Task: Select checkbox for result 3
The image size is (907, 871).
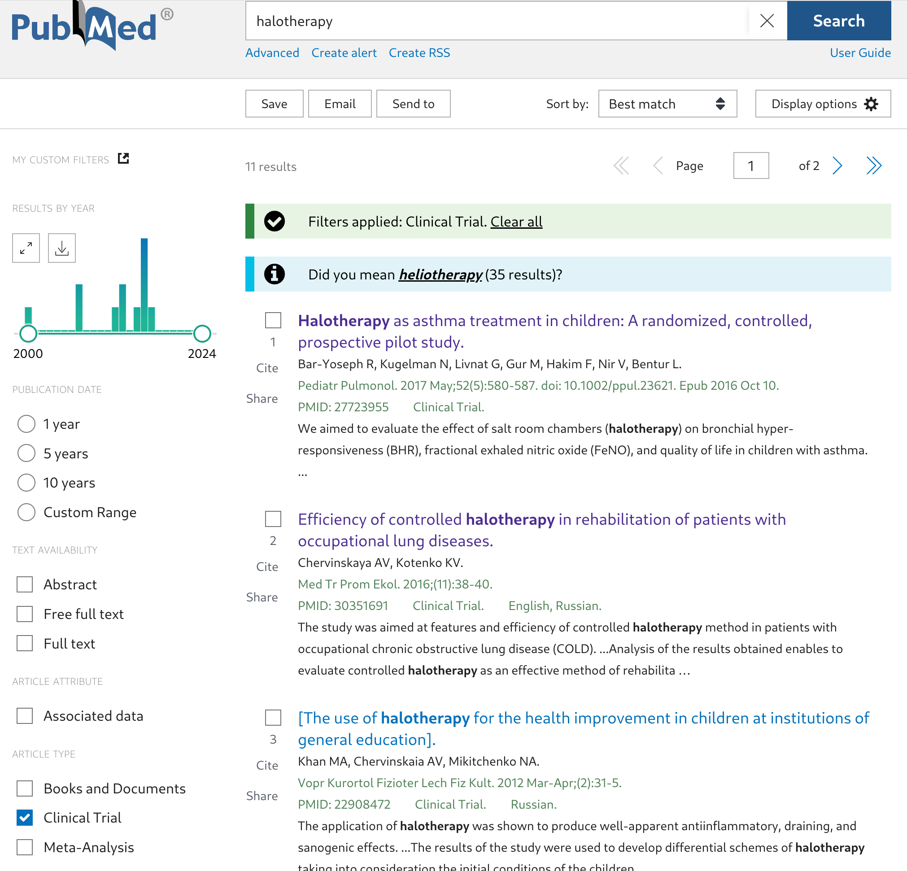Action: pyautogui.click(x=273, y=717)
